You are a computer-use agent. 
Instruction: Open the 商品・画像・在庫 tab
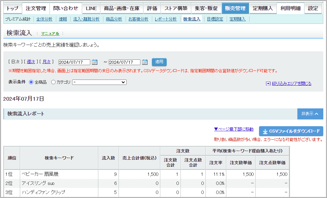click(x=122, y=8)
